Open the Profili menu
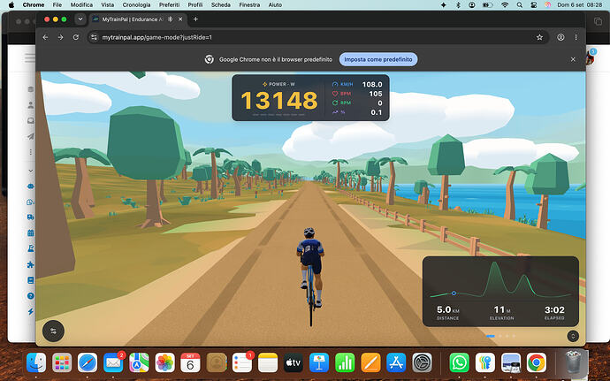This screenshot has height=381, width=610. click(x=194, y=4)
